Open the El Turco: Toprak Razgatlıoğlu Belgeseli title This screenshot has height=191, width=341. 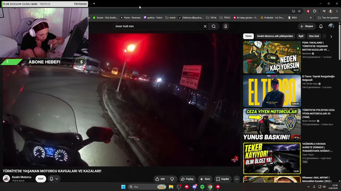pos(318,78)
